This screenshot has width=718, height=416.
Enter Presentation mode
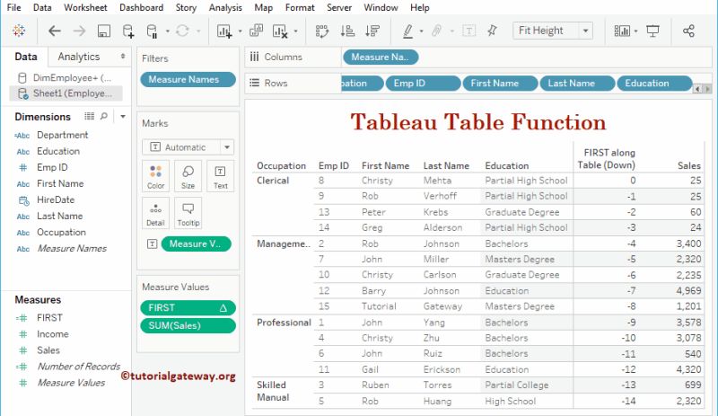[652, 31]
